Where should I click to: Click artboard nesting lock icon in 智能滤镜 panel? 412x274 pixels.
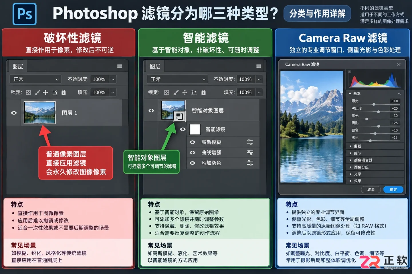coord(194,92)
